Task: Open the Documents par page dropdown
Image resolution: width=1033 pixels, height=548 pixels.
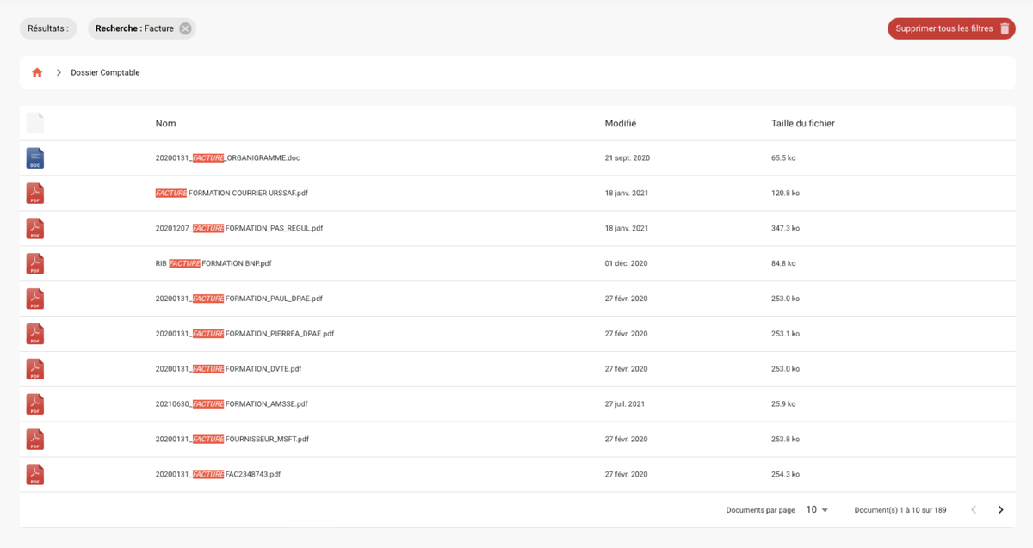Action: pos(815,509)
